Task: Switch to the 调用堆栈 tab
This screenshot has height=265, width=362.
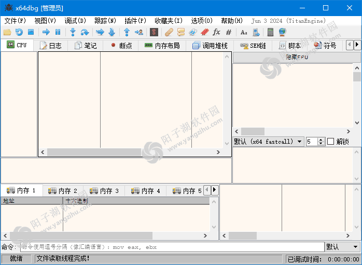Action: (x=210, y=46)
